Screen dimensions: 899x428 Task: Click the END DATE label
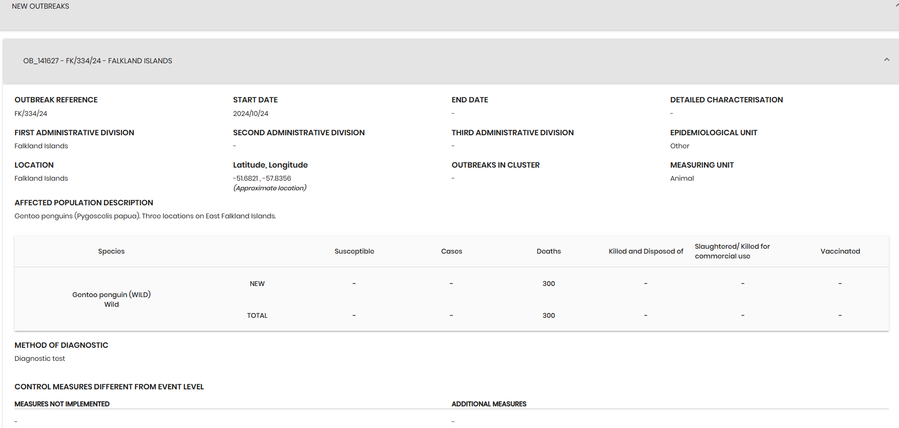tap(470, 100)
